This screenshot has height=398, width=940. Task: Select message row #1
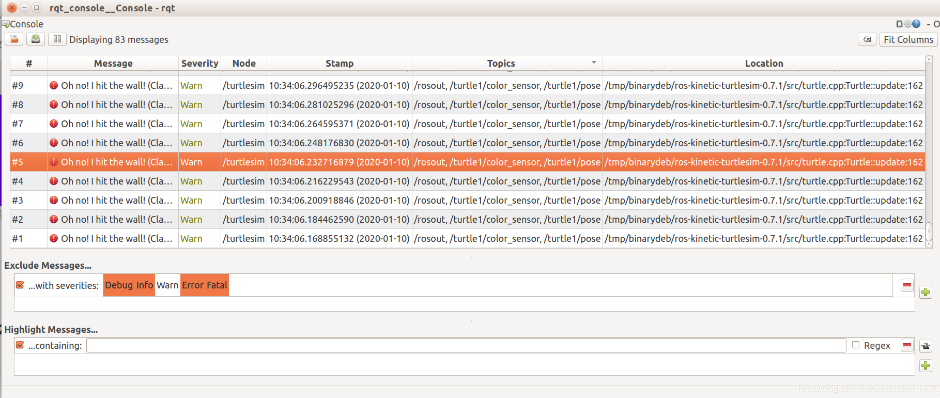coord(468,238)
